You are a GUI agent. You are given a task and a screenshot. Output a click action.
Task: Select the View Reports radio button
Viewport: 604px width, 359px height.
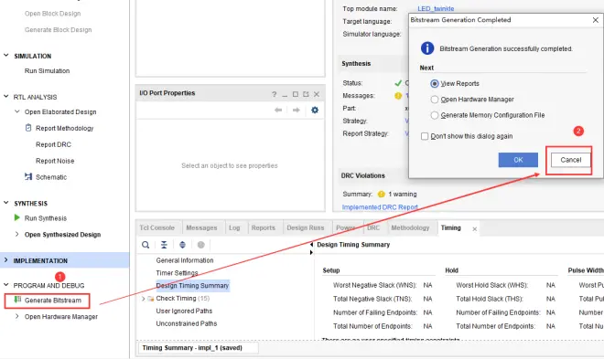point(435,83)
